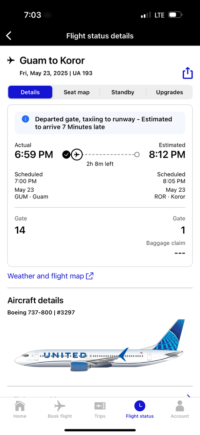Tap the arrival circle on flight timeline
The image size is (200, 435).
click(137, 155)
